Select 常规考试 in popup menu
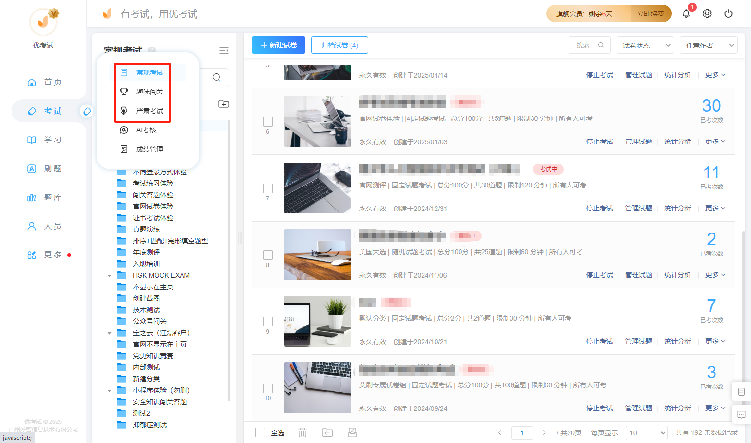This screenshot has height=443, width=751. 150,72
